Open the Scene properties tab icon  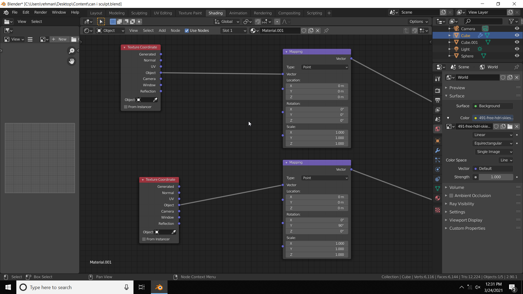(x=437, y=119)
